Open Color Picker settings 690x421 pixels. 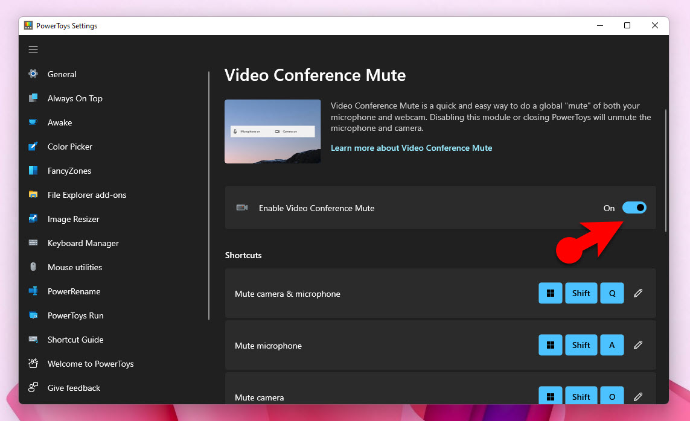coord(70,147)
